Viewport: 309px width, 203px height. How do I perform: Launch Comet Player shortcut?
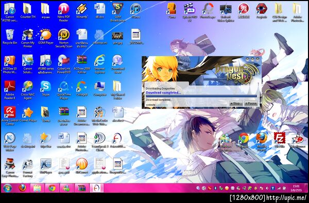click(28, 115)
